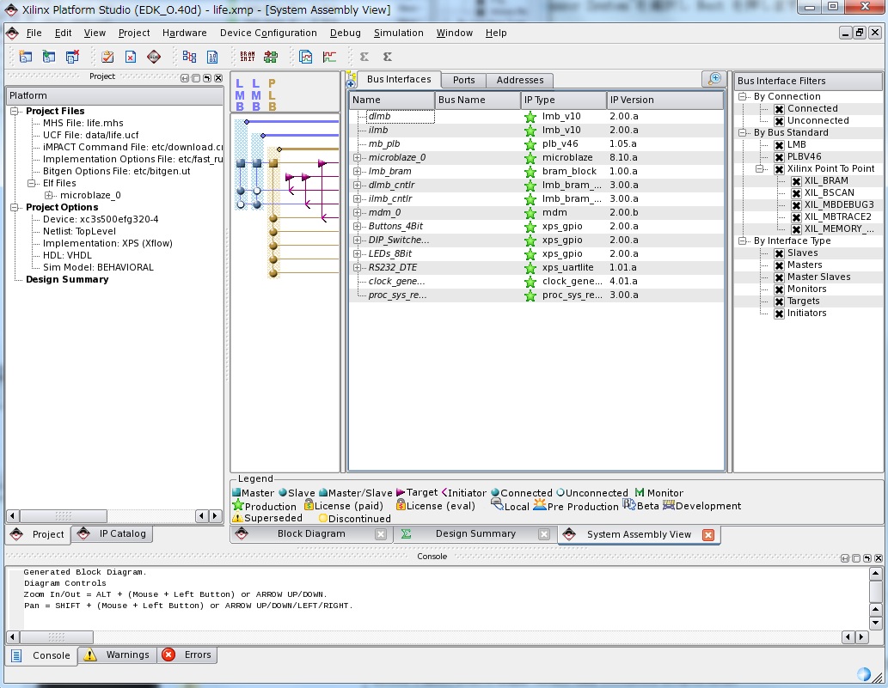
Task: Toggle the Monitors interface type checkbox
Action: click(x=780, y=289)
